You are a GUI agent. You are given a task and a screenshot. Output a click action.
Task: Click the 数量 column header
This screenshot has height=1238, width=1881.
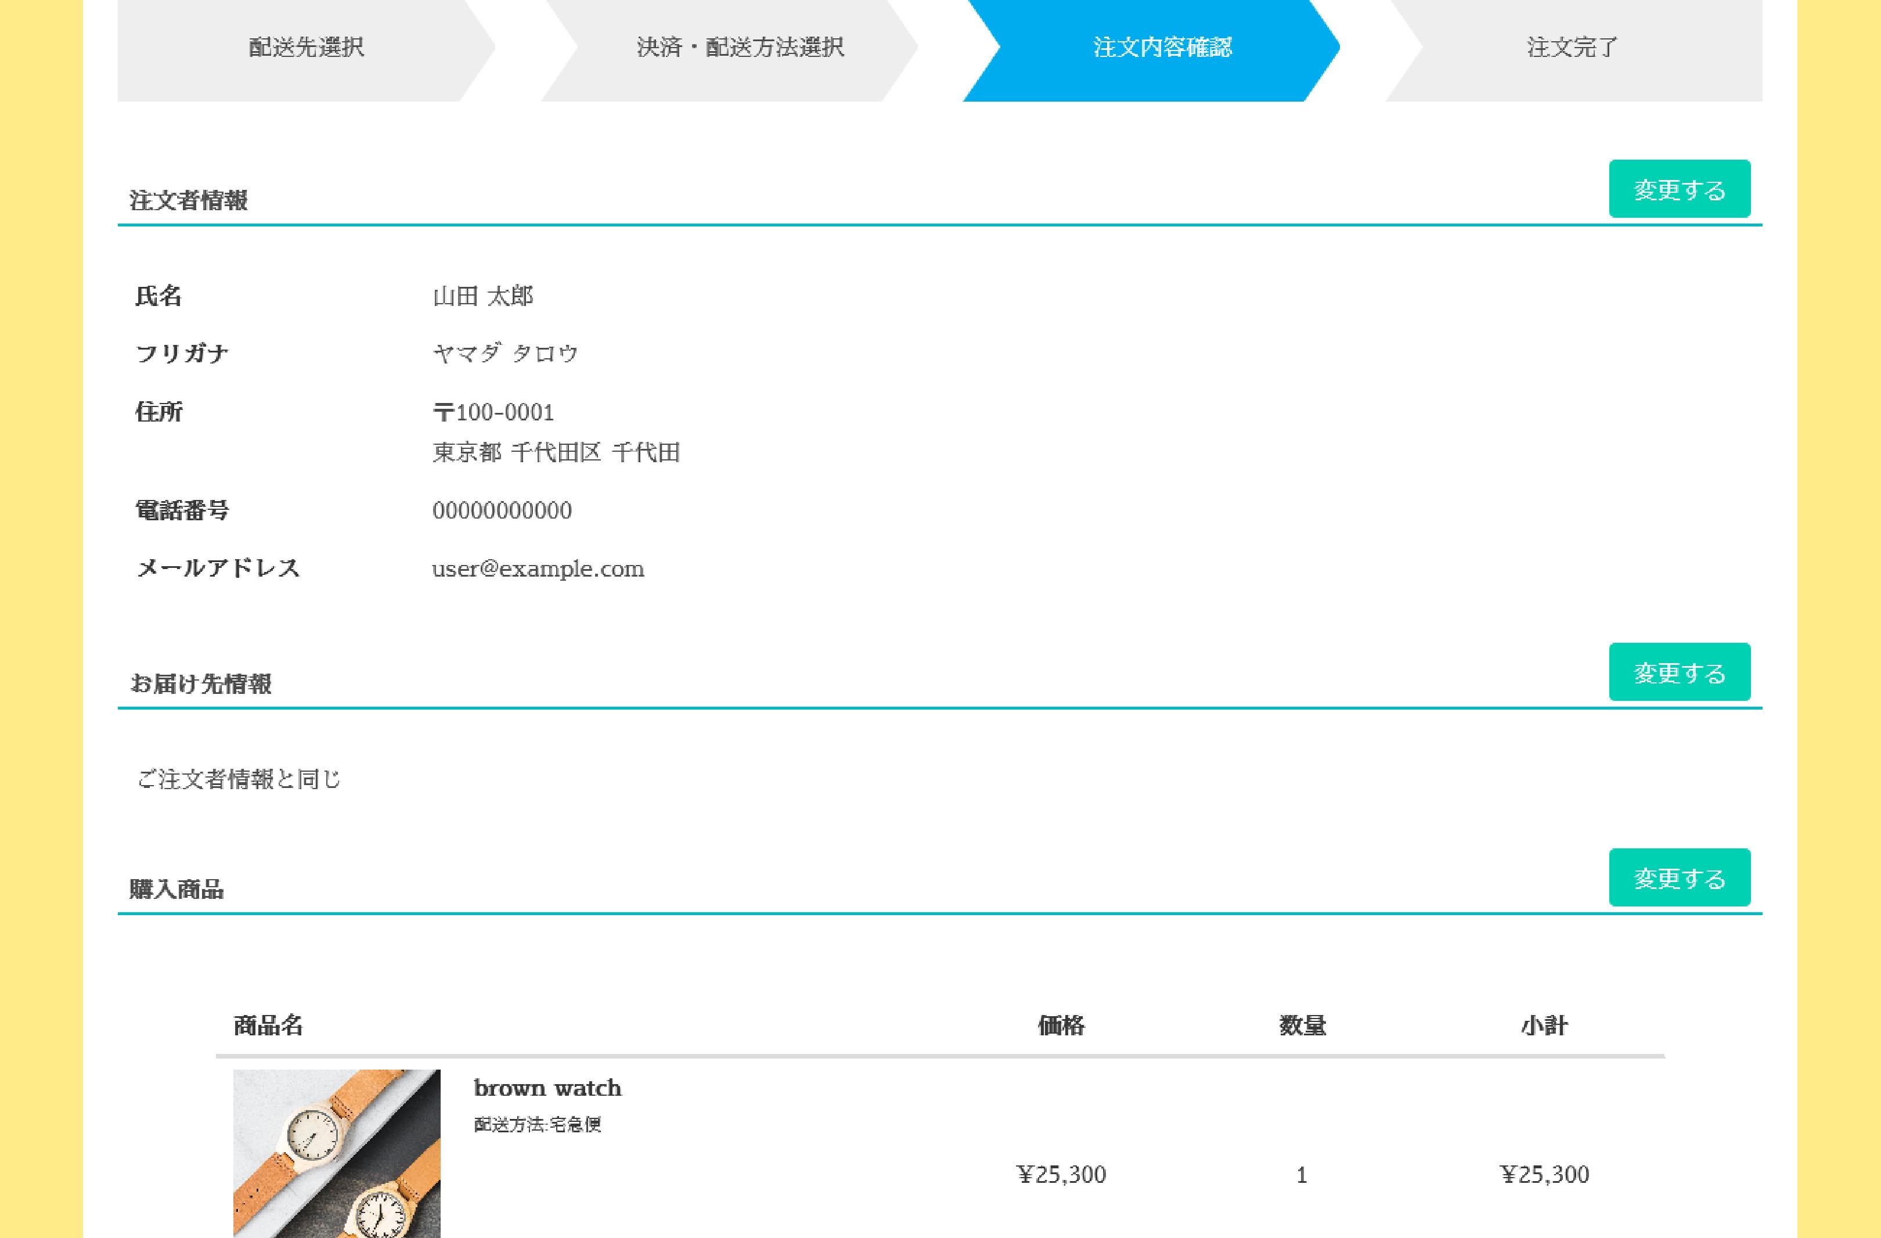click(1302, 1026)
